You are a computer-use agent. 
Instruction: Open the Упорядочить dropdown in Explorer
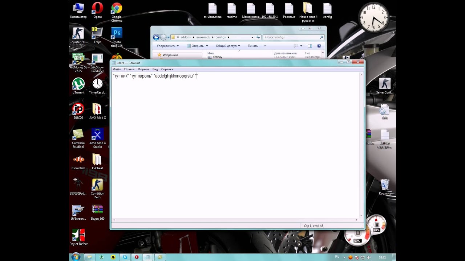[x=167, y=46]
